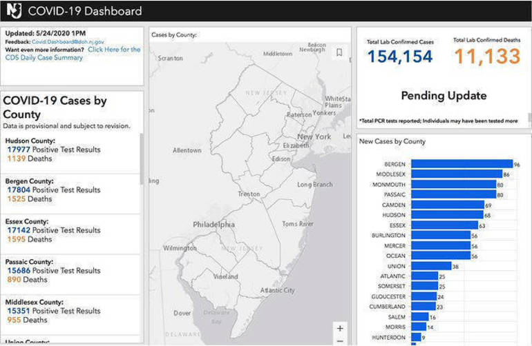Choose Essex County list entry
The width and height of the screenshot is (532, 346).
53,230
